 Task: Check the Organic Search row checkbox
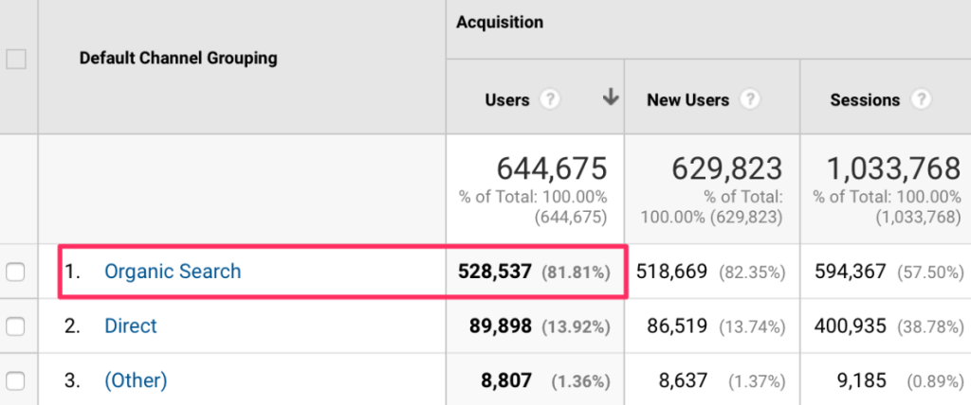[15, 272]
